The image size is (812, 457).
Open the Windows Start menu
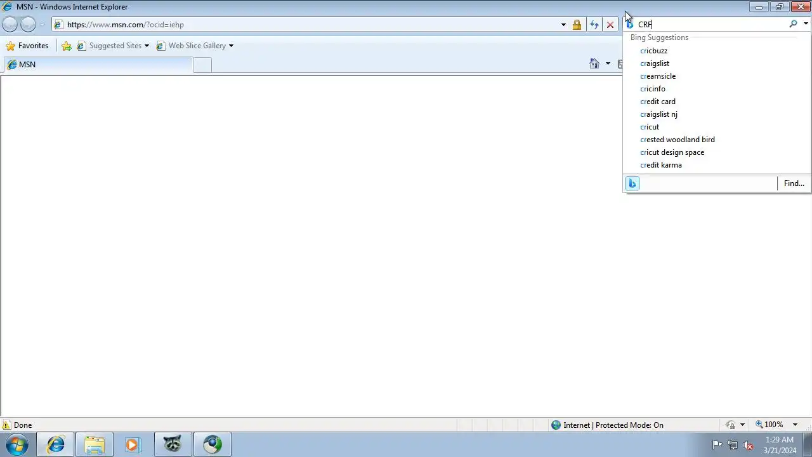tap(17, 445)
